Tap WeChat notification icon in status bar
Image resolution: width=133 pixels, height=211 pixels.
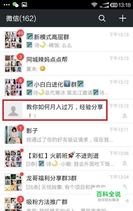click(15, 5)
